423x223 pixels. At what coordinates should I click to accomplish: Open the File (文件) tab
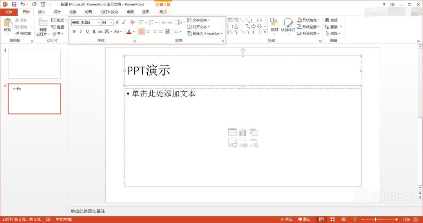(x=9, y=12)
